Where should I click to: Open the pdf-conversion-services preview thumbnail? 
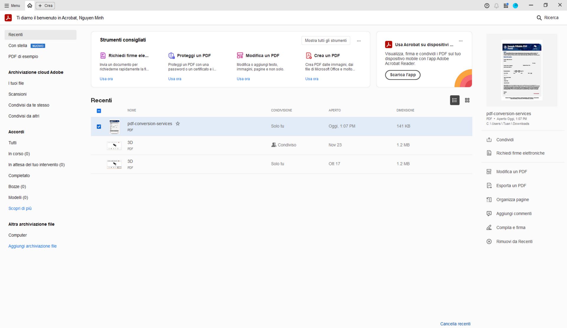tap(522, 70)
